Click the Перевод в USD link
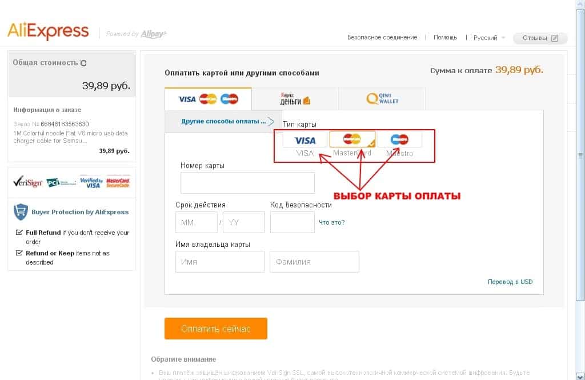The height and width of the screenshot is (380, 585). 510,282
